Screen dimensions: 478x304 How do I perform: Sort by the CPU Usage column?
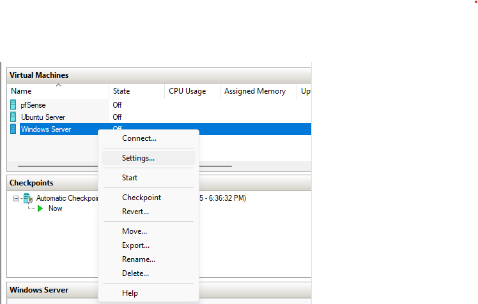(x=192, y=91)
